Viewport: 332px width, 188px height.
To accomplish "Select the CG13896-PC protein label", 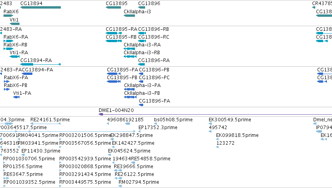I will [154, 78].
